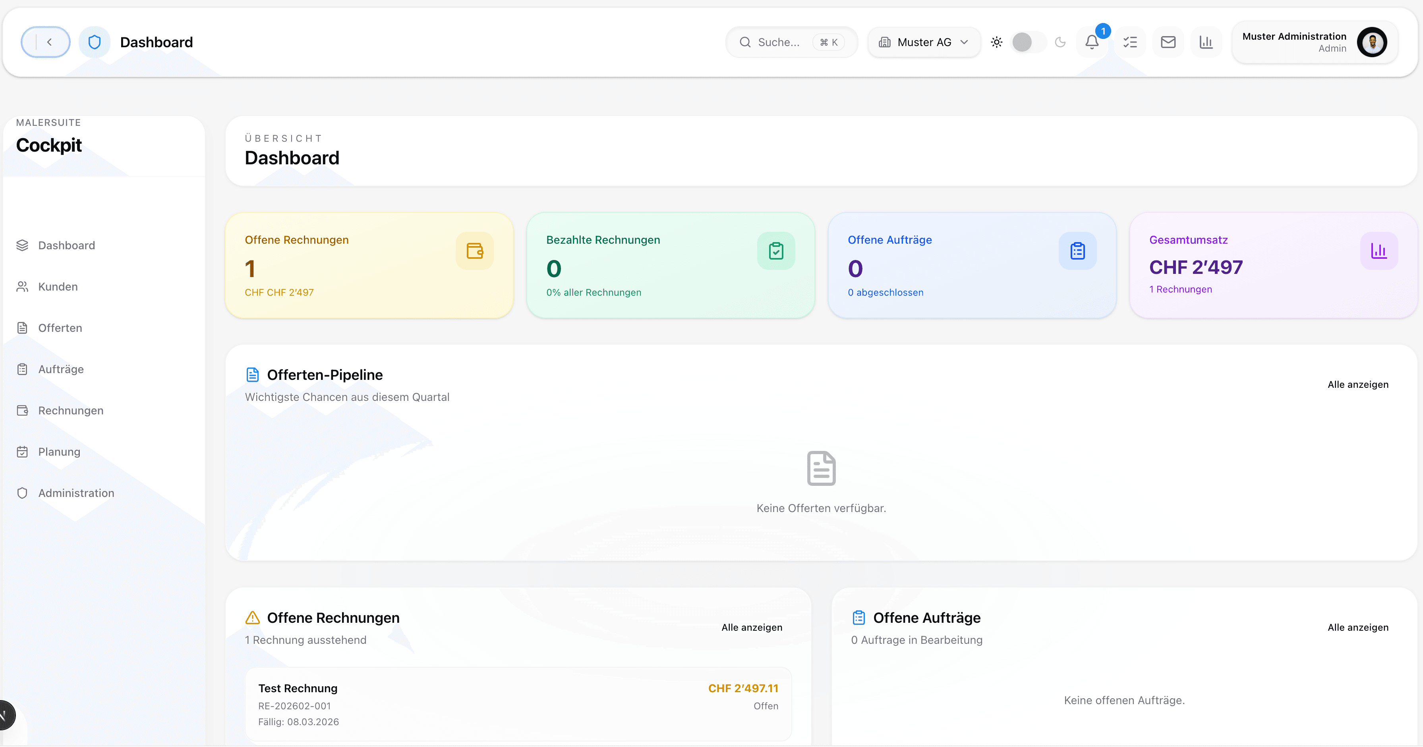
Task: Click Fällig: 08.03.2026 due date
Action: (x=298, y=722)
